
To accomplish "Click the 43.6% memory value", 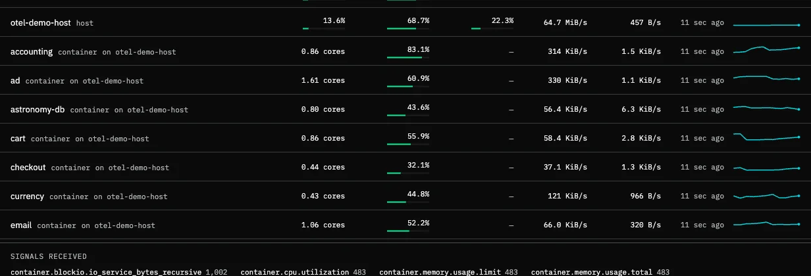I will click(x=418, y=107).
